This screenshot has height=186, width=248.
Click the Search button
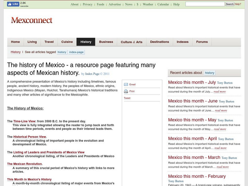(x=230, y=4)
